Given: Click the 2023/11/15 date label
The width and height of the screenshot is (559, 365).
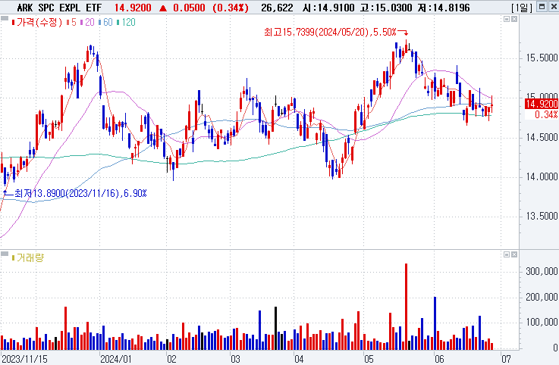Looking at the screenshot, I should click(x=24, y=359).
